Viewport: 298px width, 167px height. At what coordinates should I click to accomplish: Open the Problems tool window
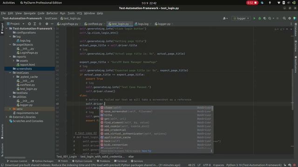(x=103, y=161)
